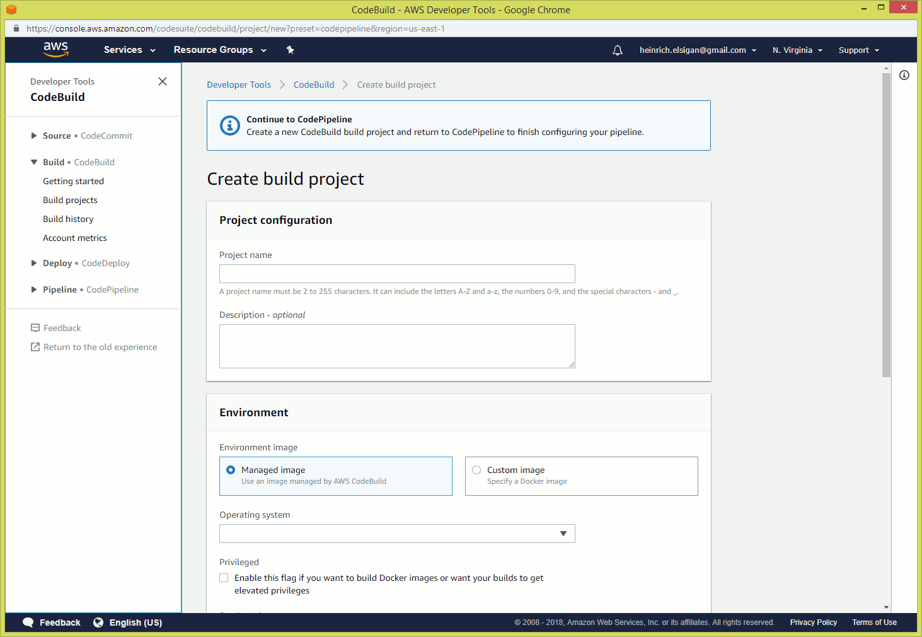Click the CodeBuild sidebar heading
Image resolution: width=922 pixels, height=637 pixels.
(x=57, y=97)
